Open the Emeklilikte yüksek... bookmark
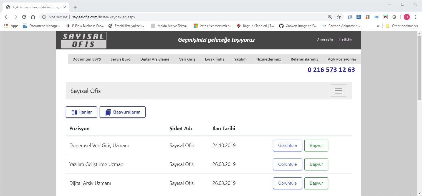The image size is (422, 196). click(126, 26)
